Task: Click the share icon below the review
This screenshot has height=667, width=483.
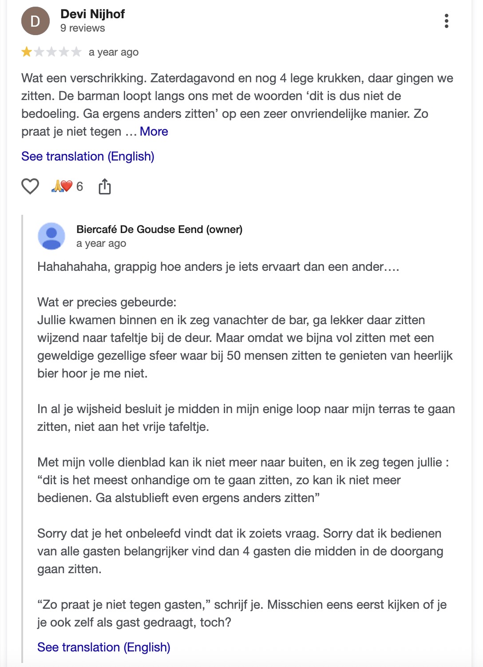Action: pos(105,186)
